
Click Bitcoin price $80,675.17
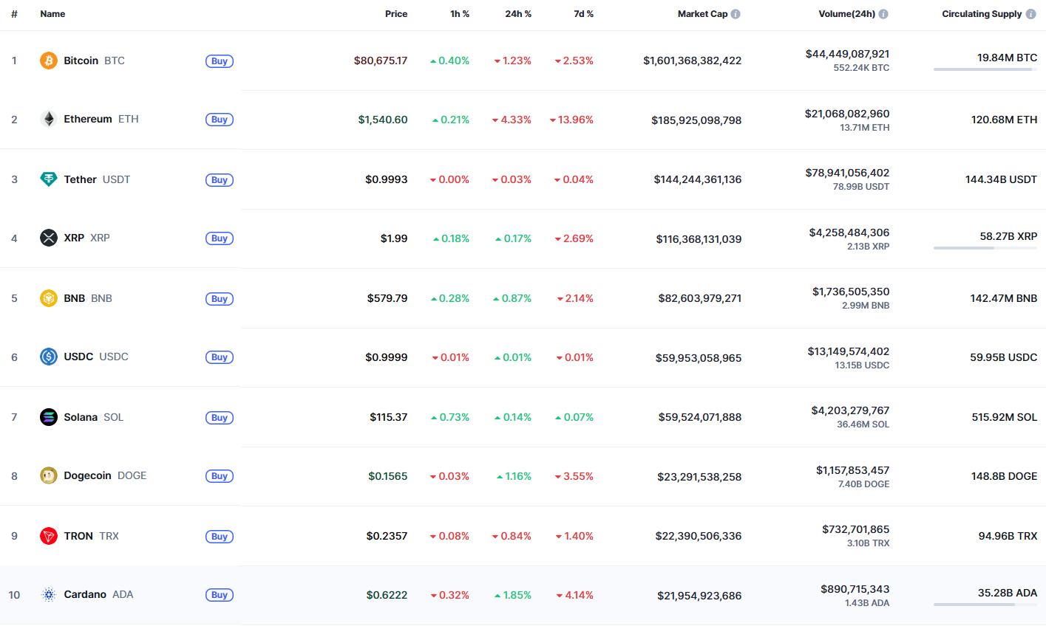click(381, 61)
